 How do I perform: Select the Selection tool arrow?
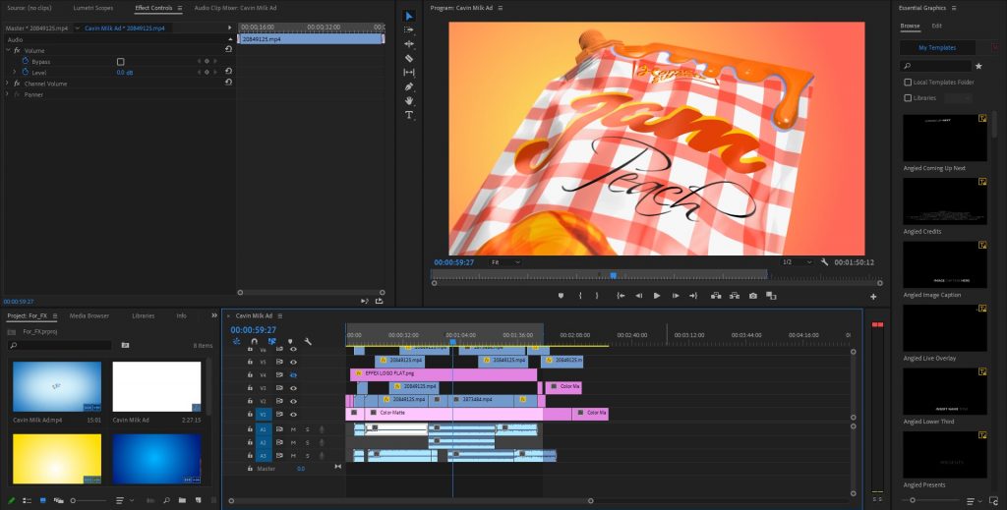click(408, 16)
